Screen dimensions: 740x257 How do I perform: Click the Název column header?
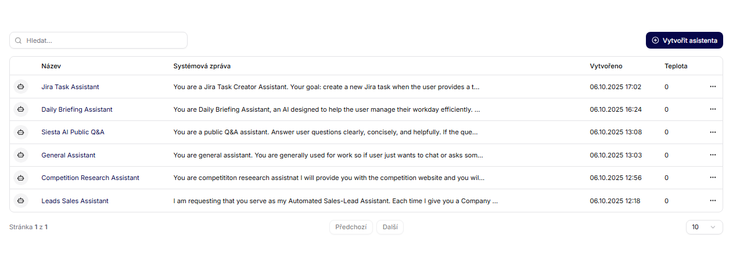(x=51, y=66)
